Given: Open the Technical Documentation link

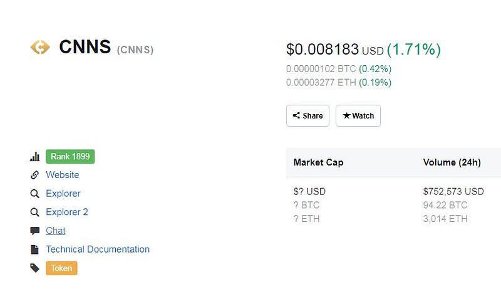Looking at the screenshot, I should coord(98,250).
